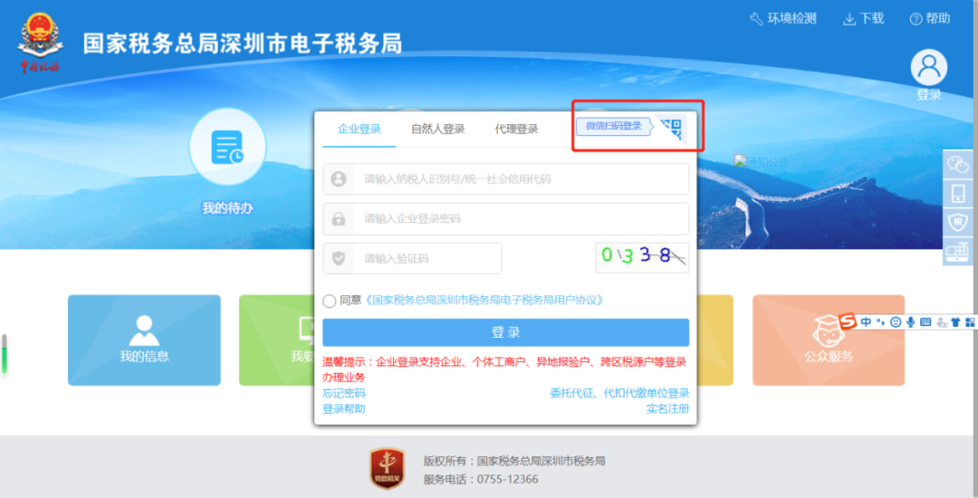Open the 下载 download link
978x498 pixels.
coord(863,19)
